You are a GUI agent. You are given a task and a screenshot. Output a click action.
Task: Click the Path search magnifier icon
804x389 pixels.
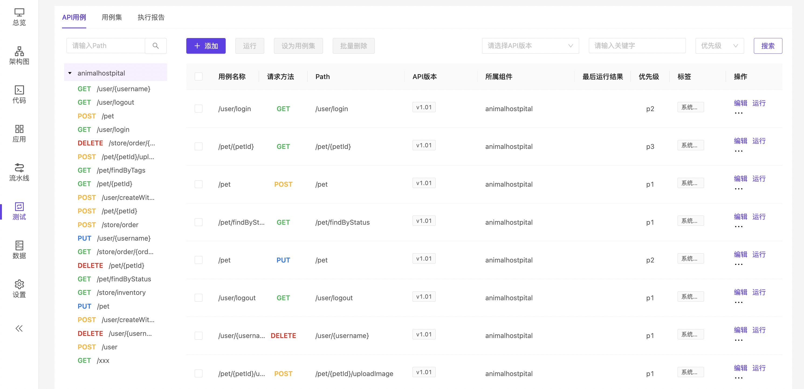pyautogui.click(x=155, y=46)
